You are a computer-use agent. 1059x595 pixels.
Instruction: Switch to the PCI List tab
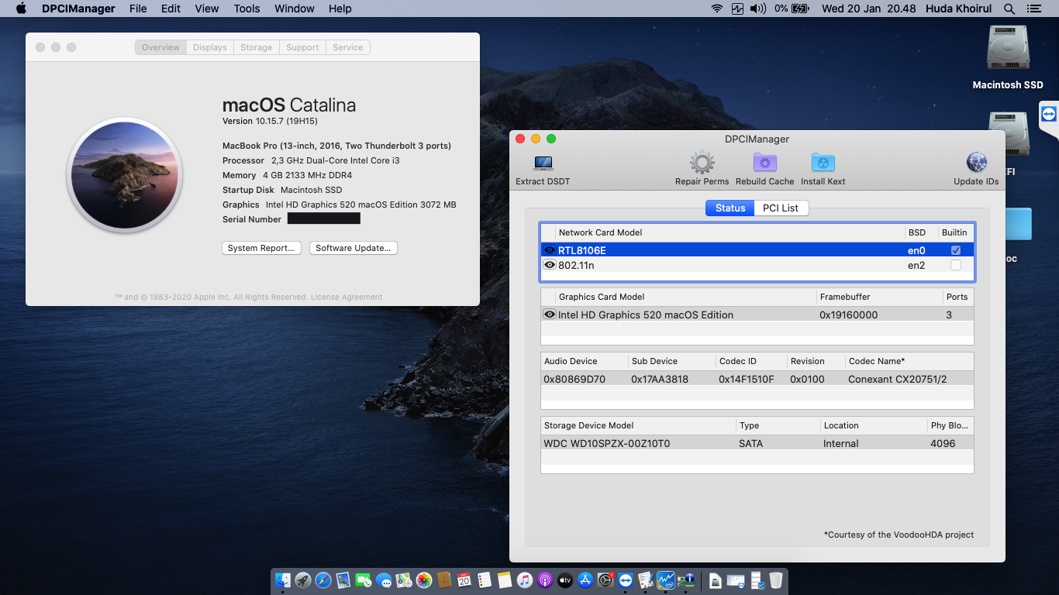[x=781, y=208]
